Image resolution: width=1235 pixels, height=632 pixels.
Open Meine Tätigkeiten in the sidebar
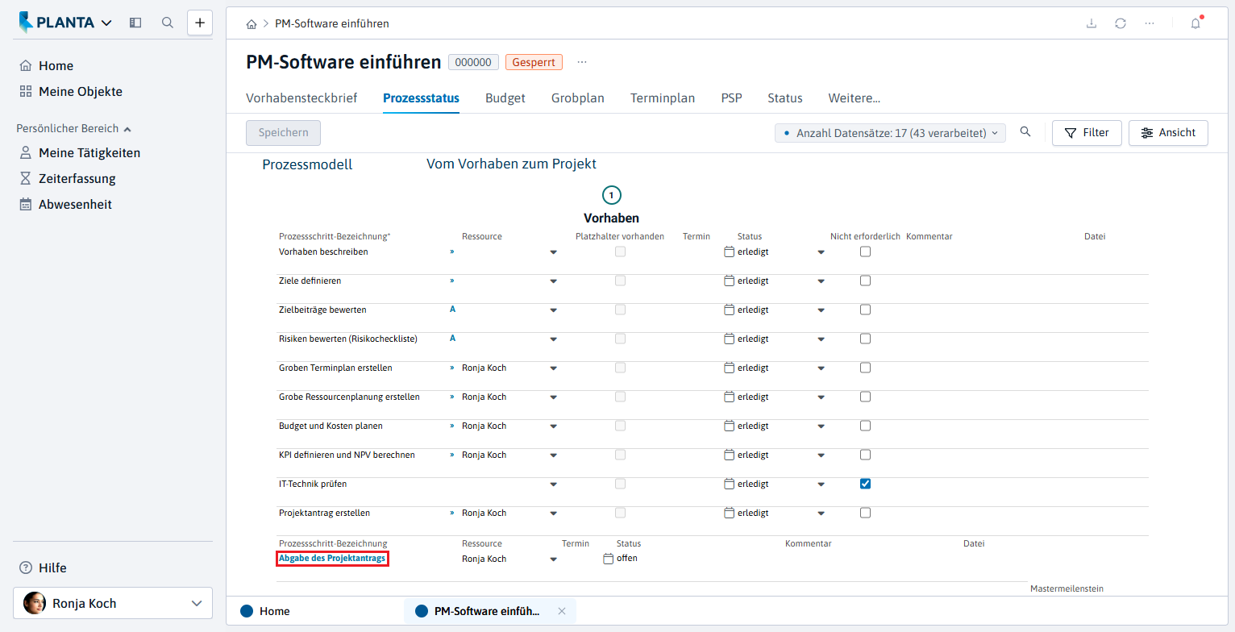tap(89, 153)
